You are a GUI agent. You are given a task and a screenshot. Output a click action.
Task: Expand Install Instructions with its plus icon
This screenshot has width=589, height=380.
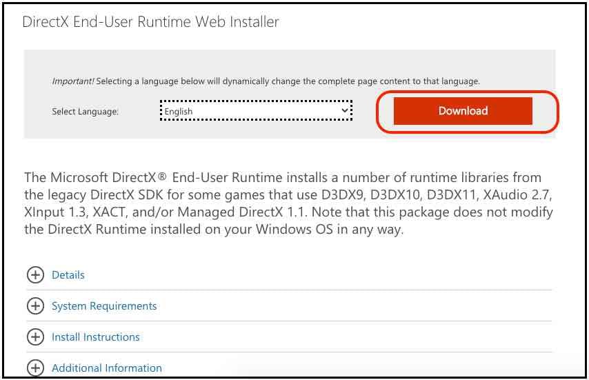35,337
